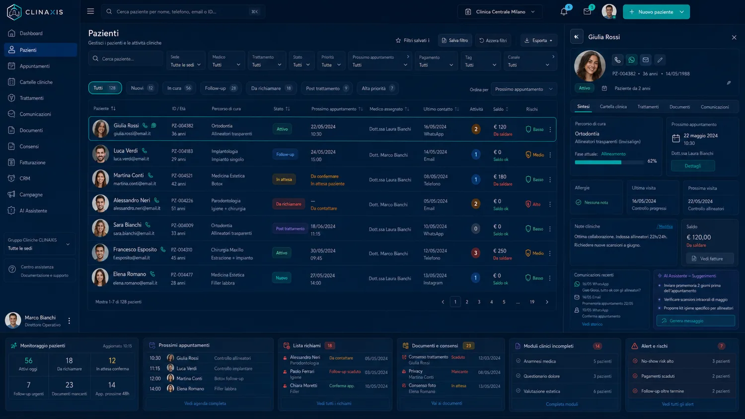Expand Gruppo Cliniche Tutte le sedi selector
745x419 pixels.
click(x=39, y=244)
